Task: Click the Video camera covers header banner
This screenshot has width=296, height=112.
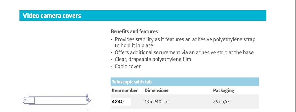Action: pos(143,16)
